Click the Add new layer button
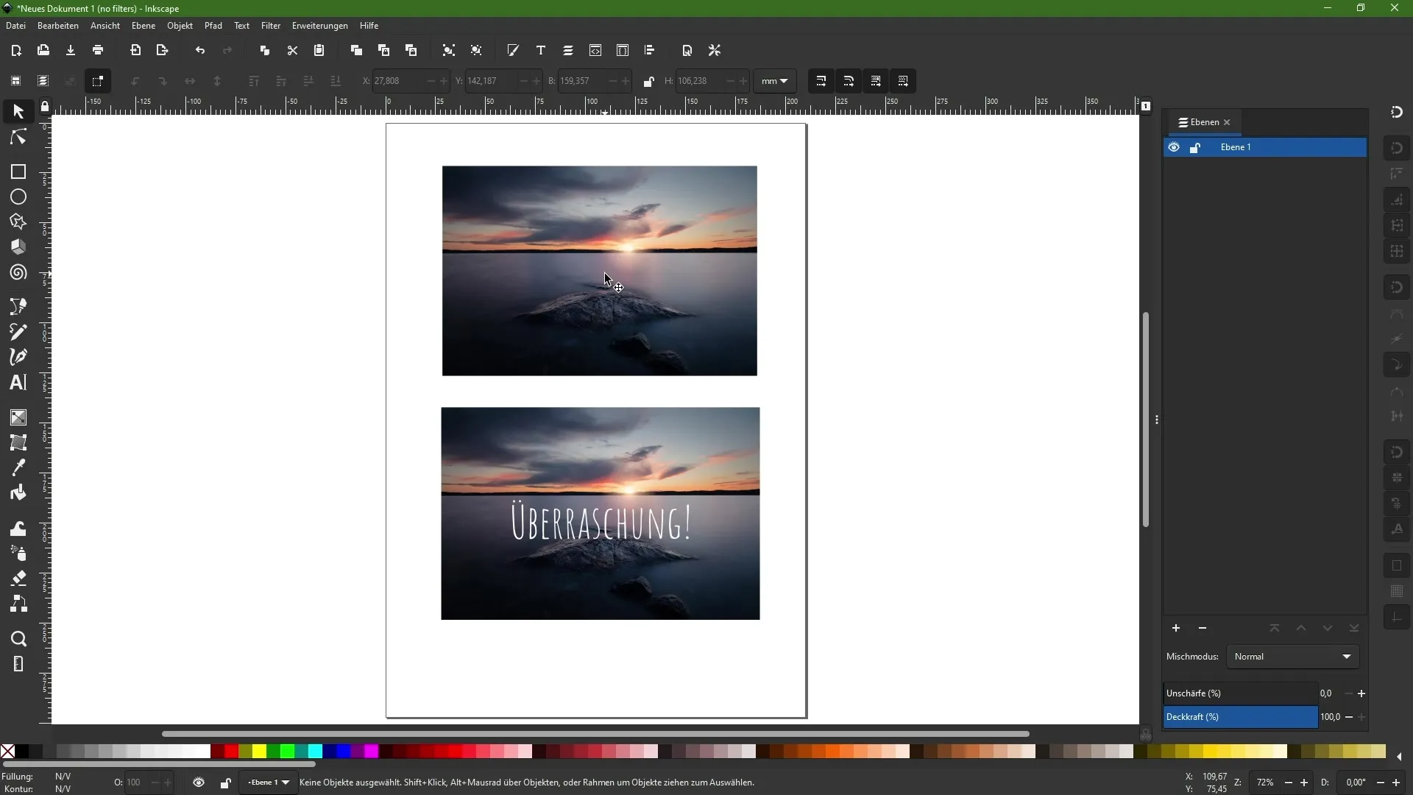 (1176, 628)
